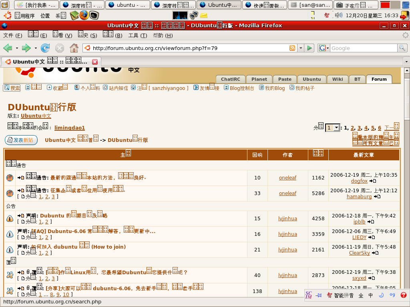Go to the Home page icon
Image resolution: width=410 pixels, height=307 pixels.
click(74, 48)
